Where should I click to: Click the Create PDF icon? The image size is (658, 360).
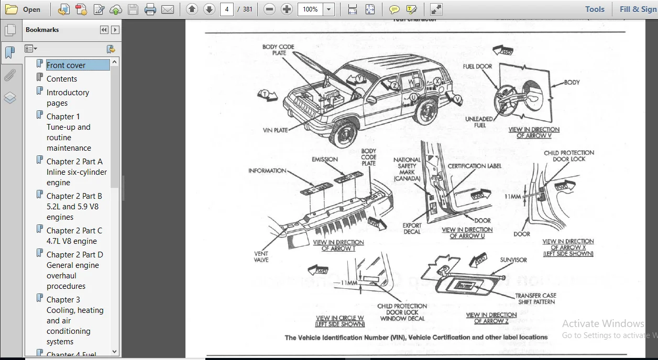pos(81,9)
